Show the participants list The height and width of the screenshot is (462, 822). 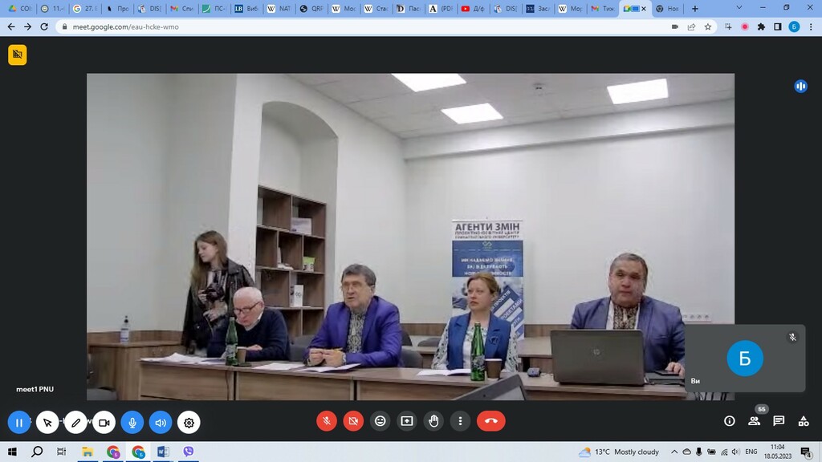pos(754,420)
